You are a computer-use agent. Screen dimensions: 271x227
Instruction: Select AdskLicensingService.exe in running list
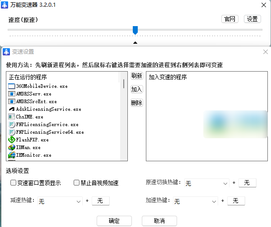[x=49, y=109]
